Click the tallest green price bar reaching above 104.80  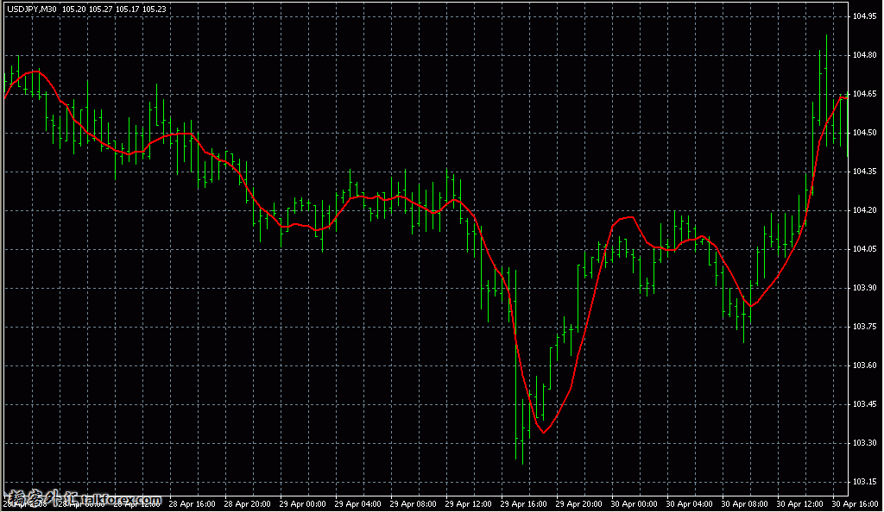point(826,91)
